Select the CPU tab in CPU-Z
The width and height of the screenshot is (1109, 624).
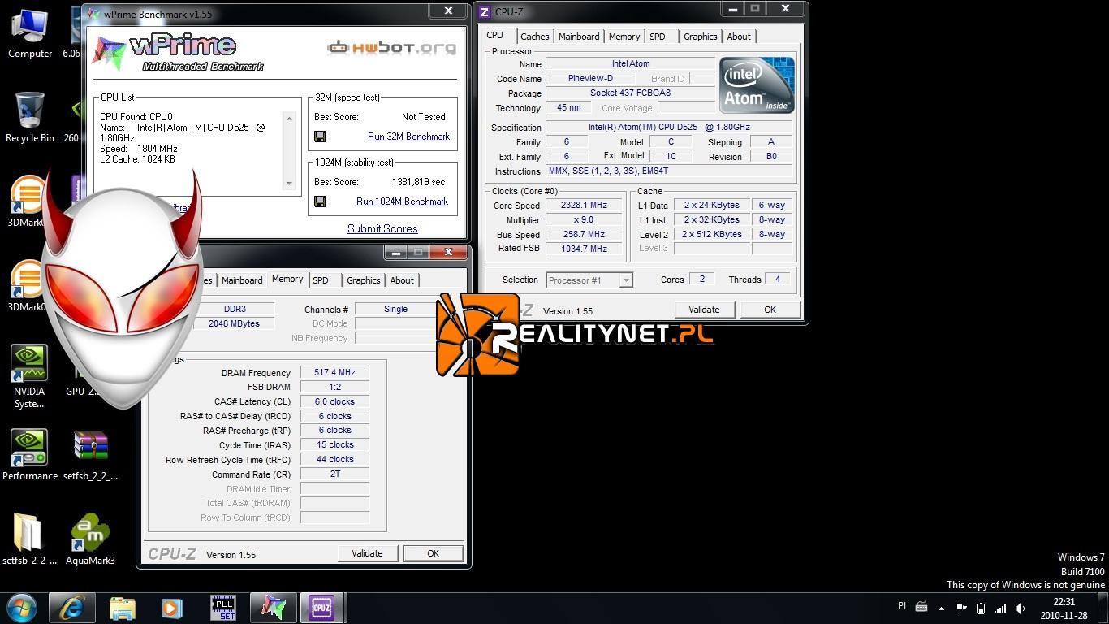click(x=495, y=35)
